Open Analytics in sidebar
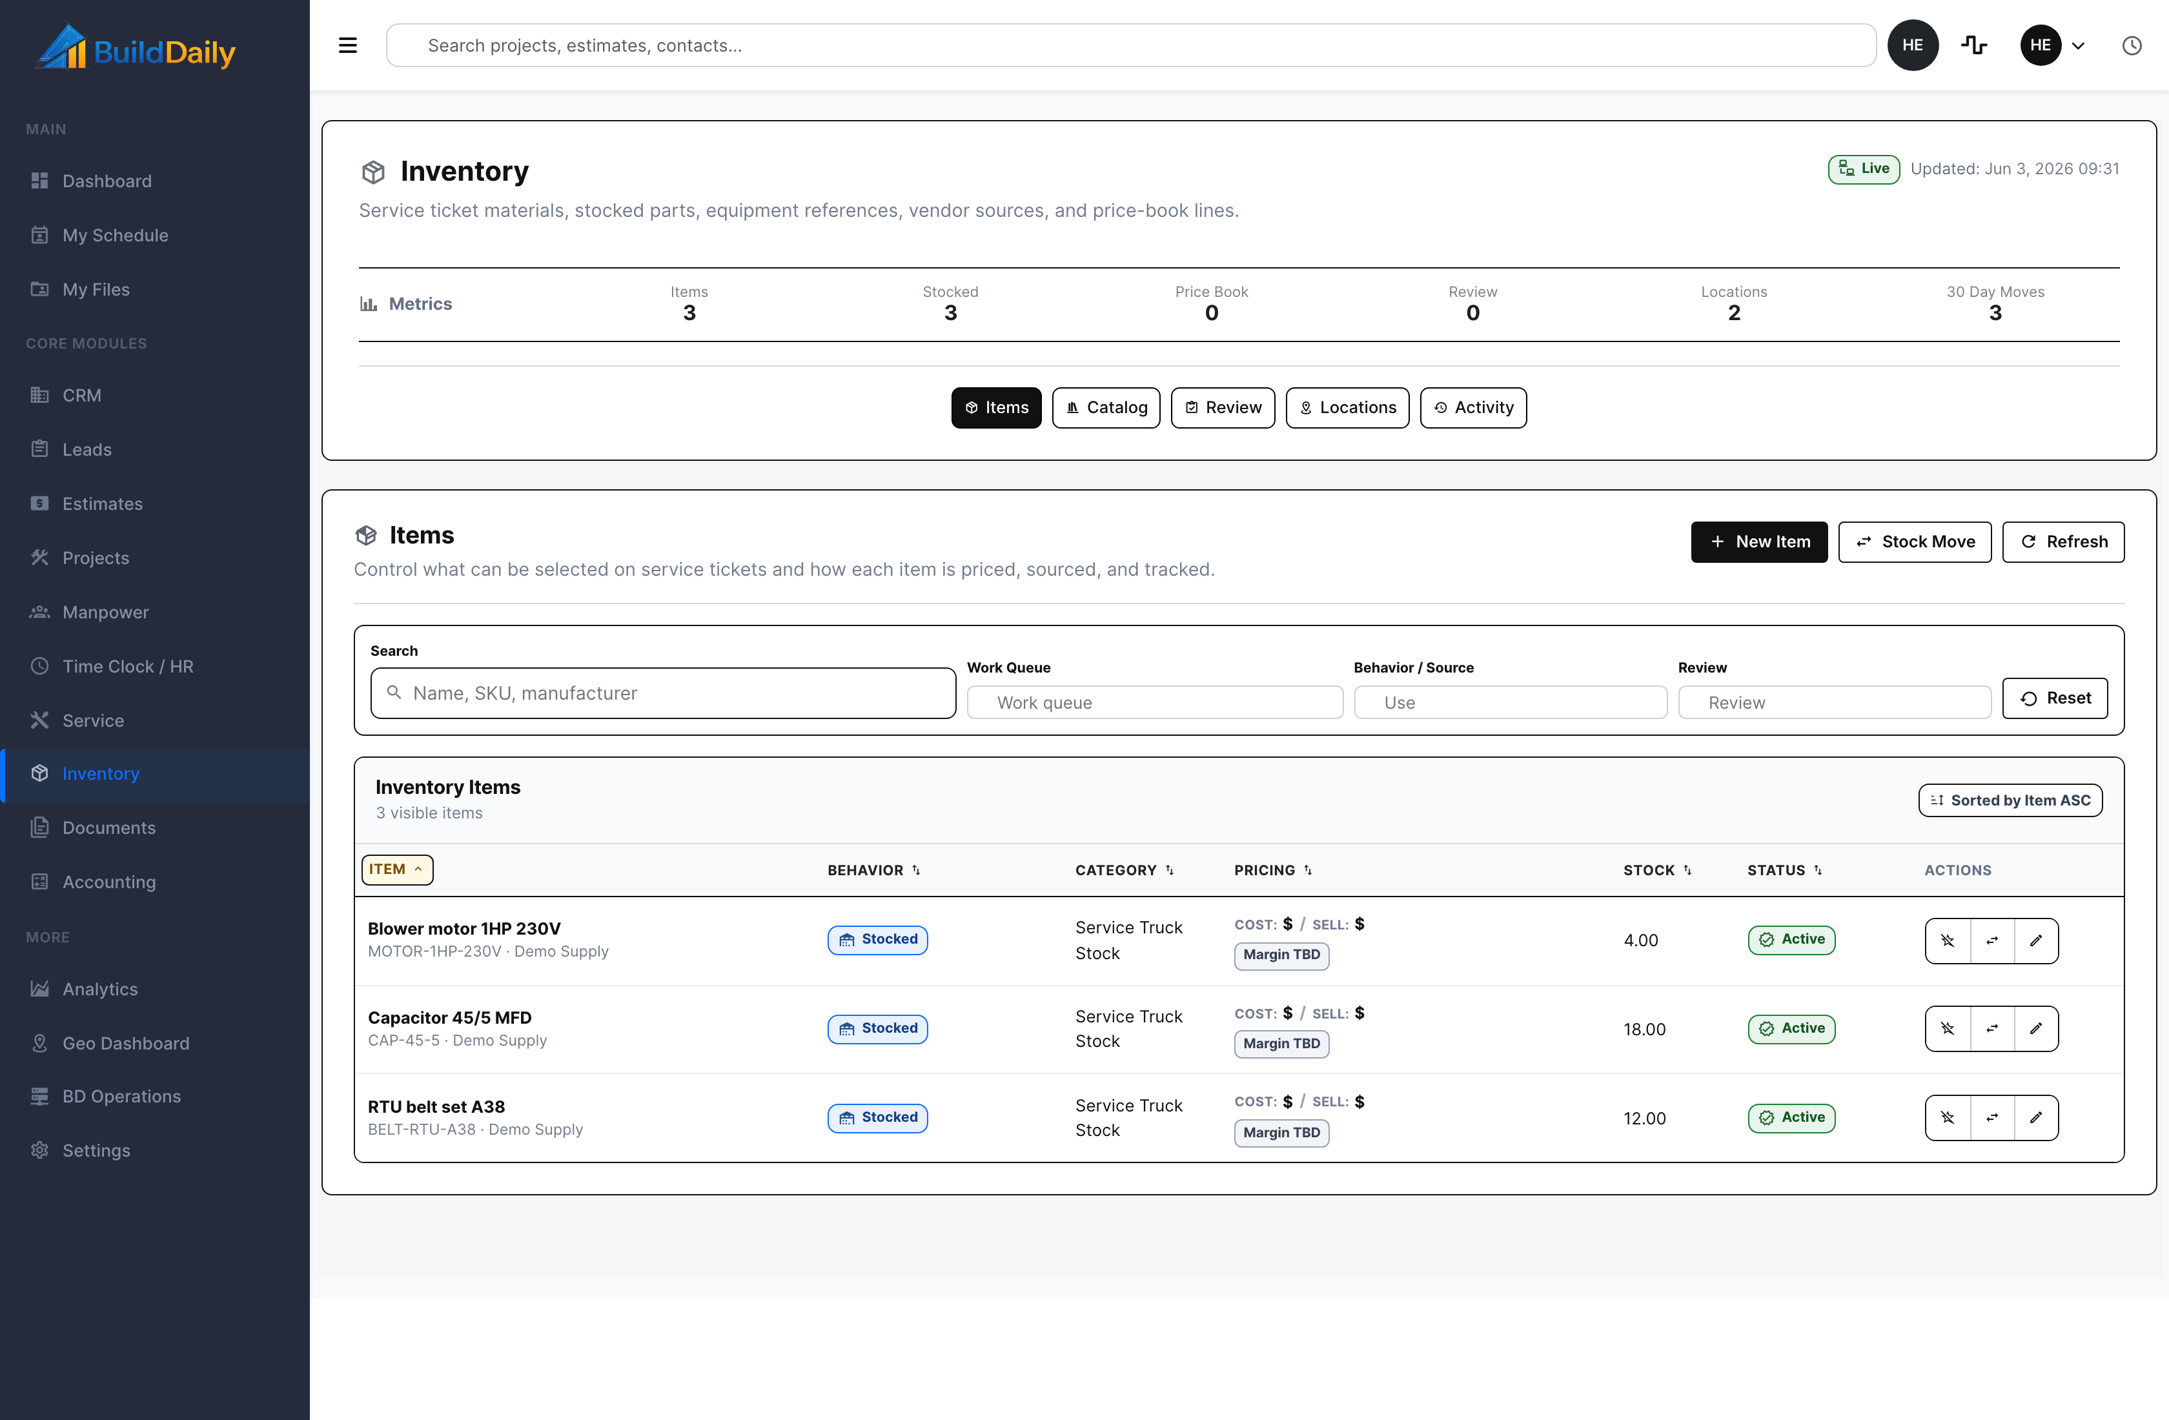Viewport: 2169px width, 1420px height. [155, 990]
